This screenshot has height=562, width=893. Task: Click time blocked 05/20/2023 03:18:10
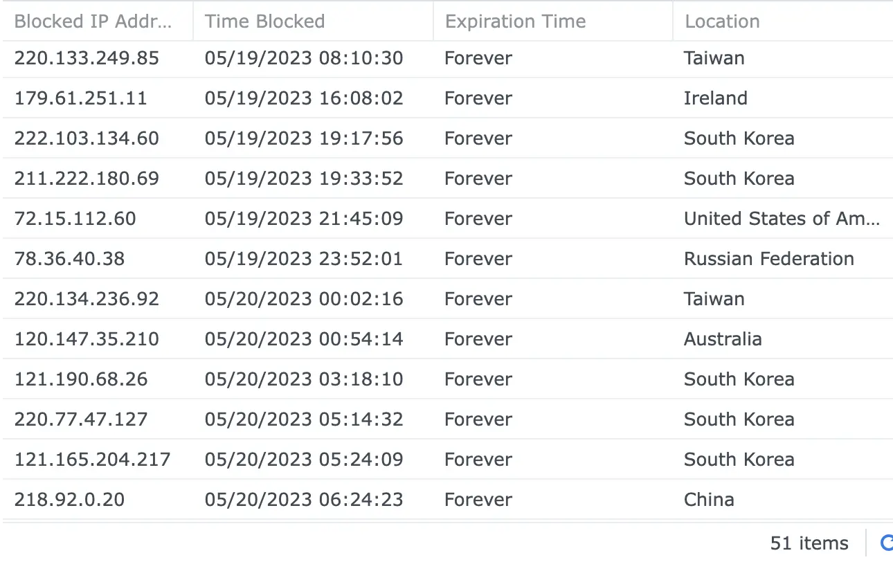coord(304,379)
